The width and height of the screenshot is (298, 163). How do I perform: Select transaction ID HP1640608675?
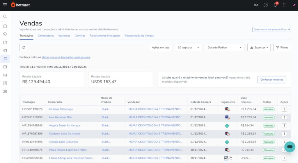[x=32, y=150]
